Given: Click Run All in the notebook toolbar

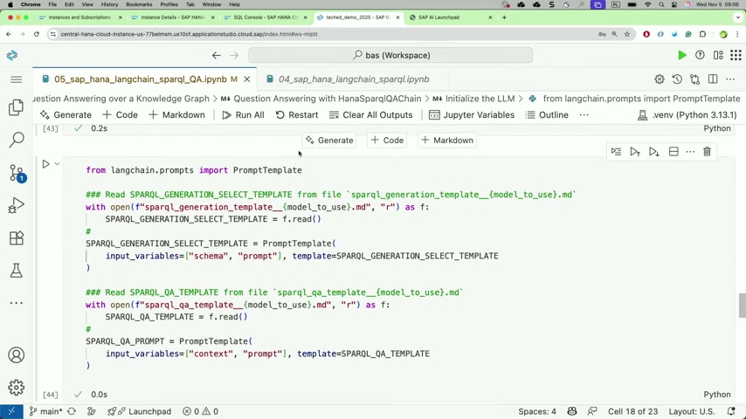Looking at the screenshot, I should pos(243,115).
